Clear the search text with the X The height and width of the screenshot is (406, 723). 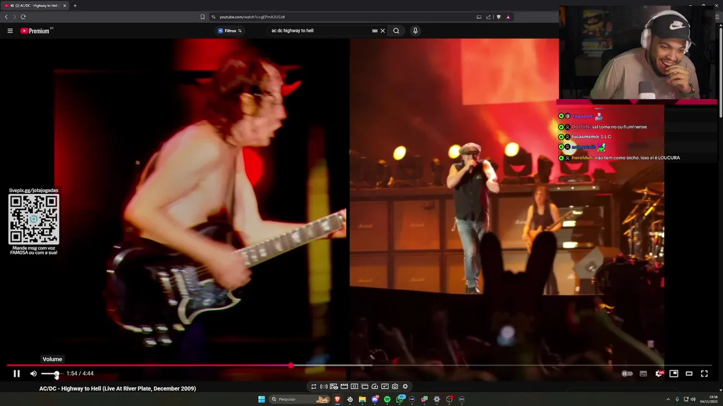(x=382, y=31)
